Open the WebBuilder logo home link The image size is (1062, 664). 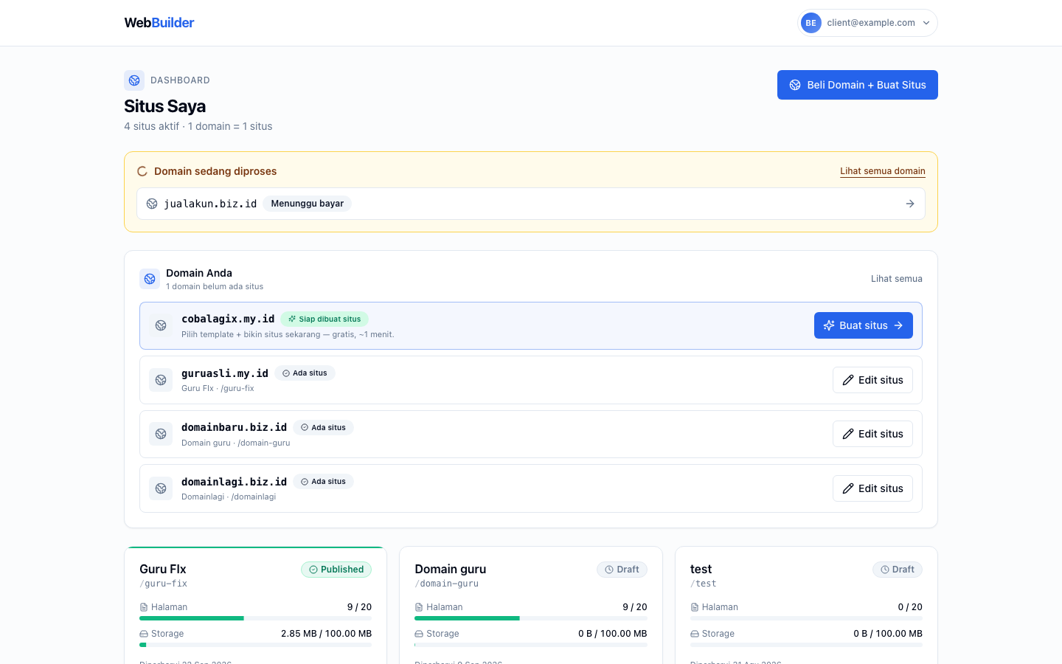click(159, 23)
